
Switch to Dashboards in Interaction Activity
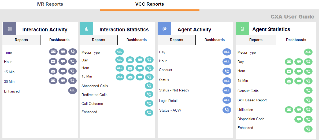(59, 40)
